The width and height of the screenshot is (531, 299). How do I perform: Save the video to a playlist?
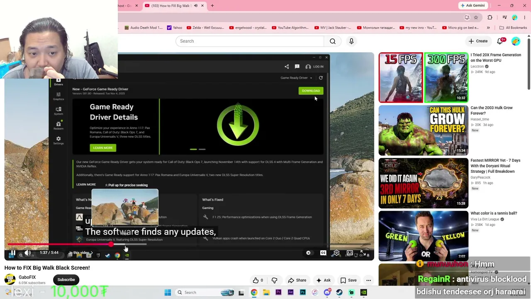point(348,280)
